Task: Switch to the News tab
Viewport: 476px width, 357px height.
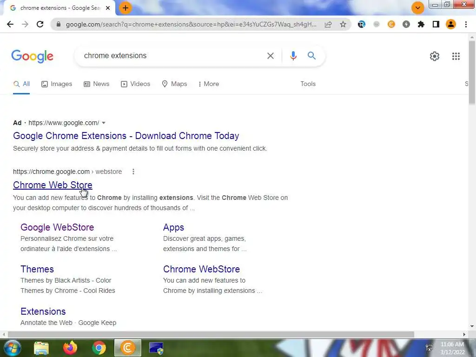Action: click(x=97, y=84)
